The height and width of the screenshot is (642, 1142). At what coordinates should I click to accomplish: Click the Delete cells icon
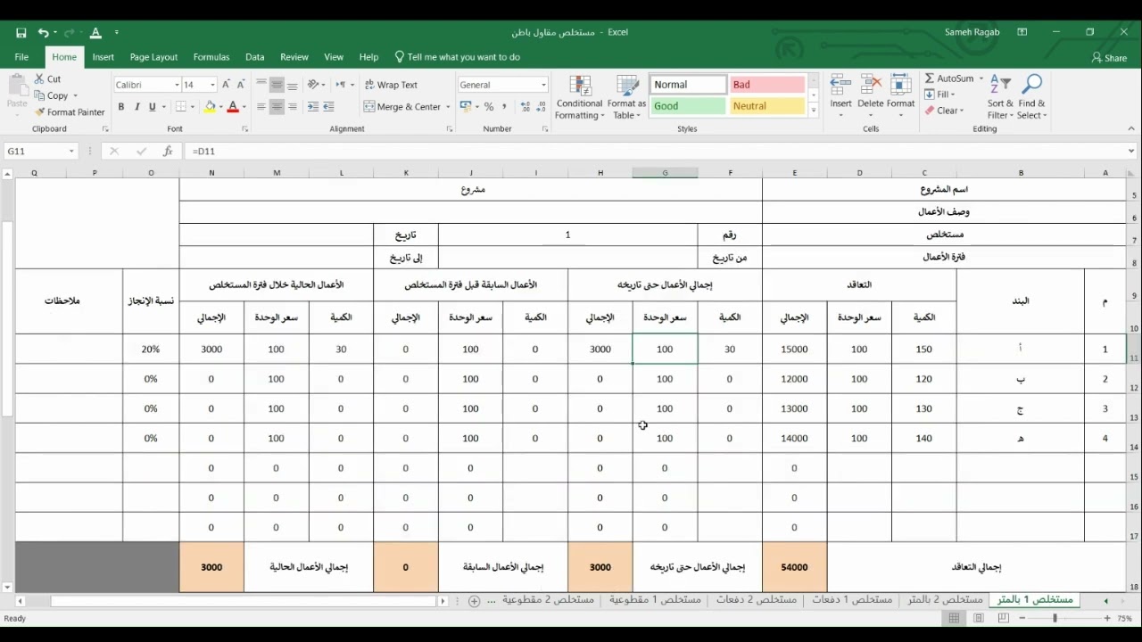[x=871, y=86]
